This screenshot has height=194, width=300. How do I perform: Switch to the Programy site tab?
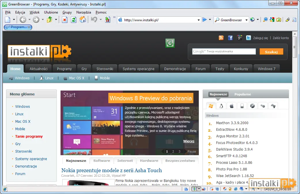[x=64, y=69]
